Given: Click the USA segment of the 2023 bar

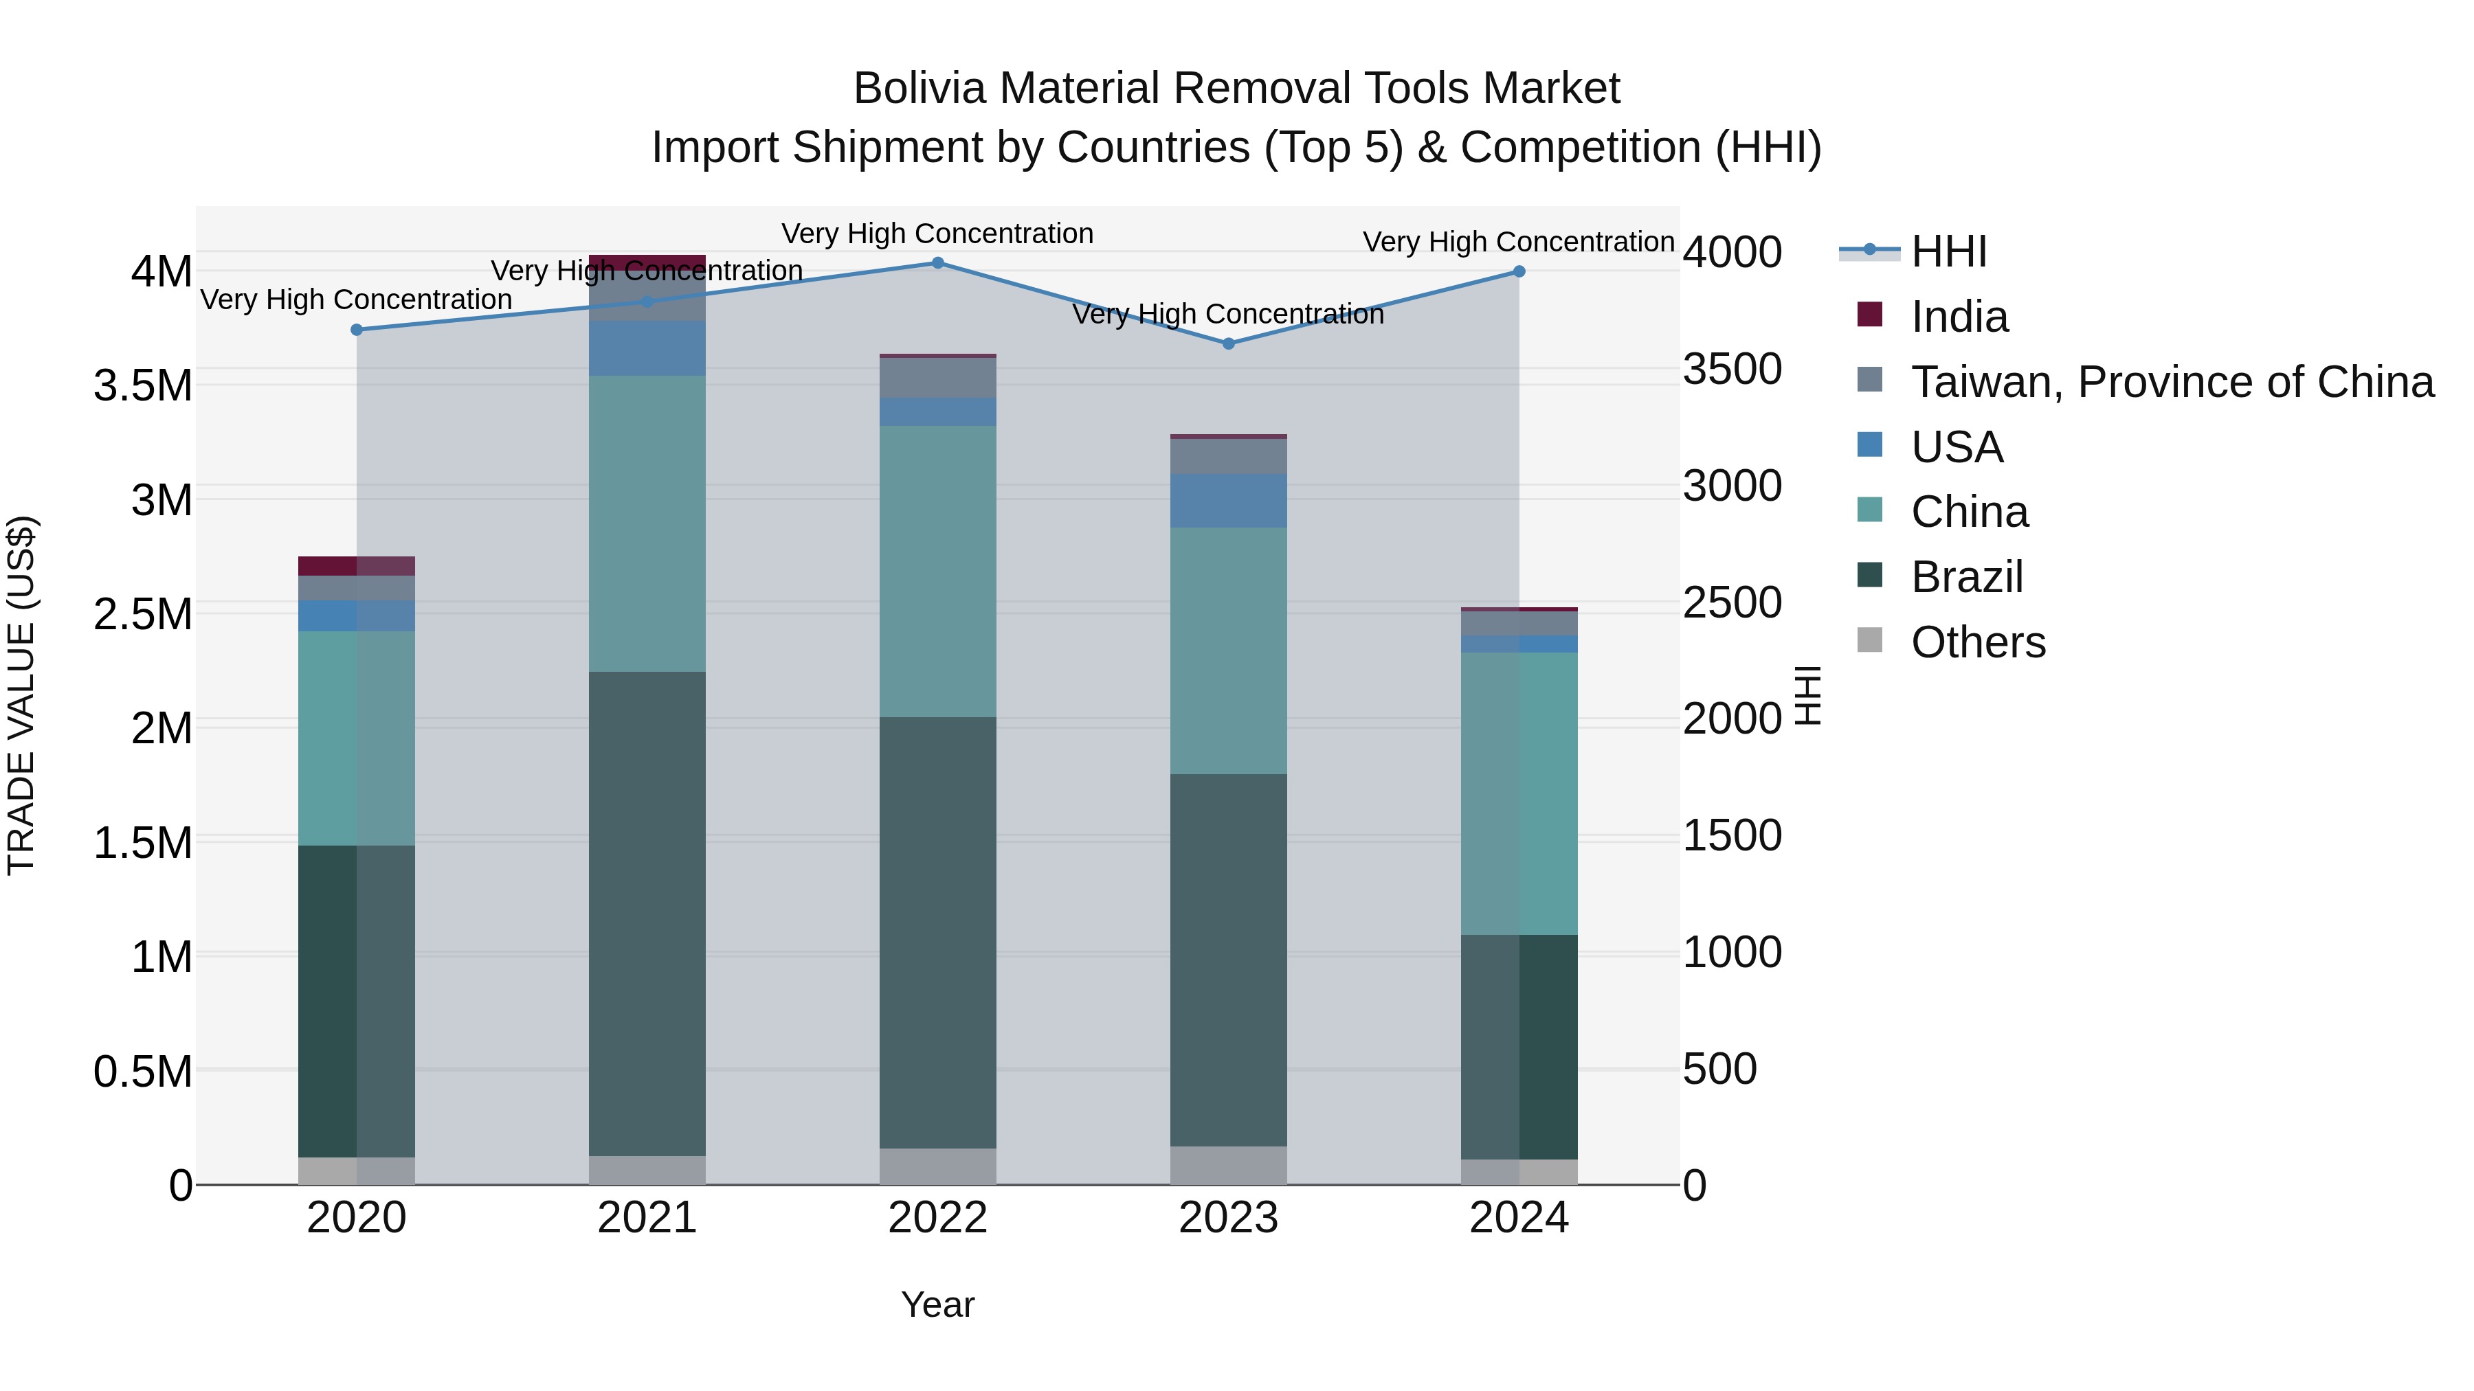Looking at the screenshot, I should point(1228,500).
